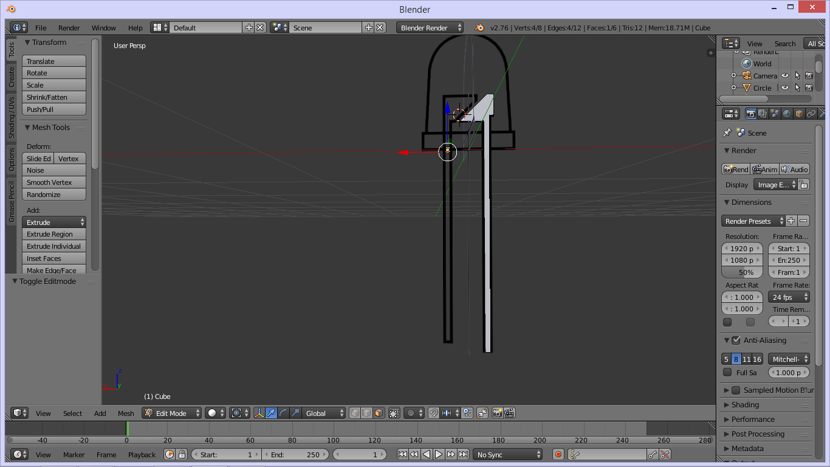Image resolution: width=830 pixels, height=467 pixels.
Task: Insert keyframes with the key icon
Action: click(x=653, y=454)
